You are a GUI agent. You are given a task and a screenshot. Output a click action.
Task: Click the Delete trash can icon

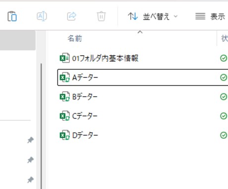101,16
